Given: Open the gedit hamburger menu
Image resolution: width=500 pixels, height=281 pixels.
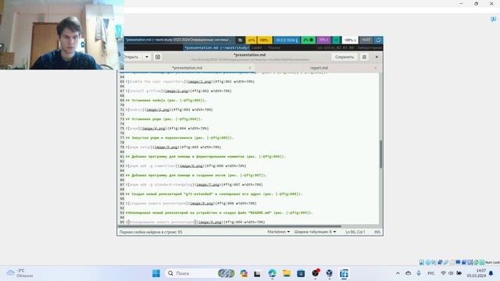Looking at the screenshot, I should coord(364,57).
